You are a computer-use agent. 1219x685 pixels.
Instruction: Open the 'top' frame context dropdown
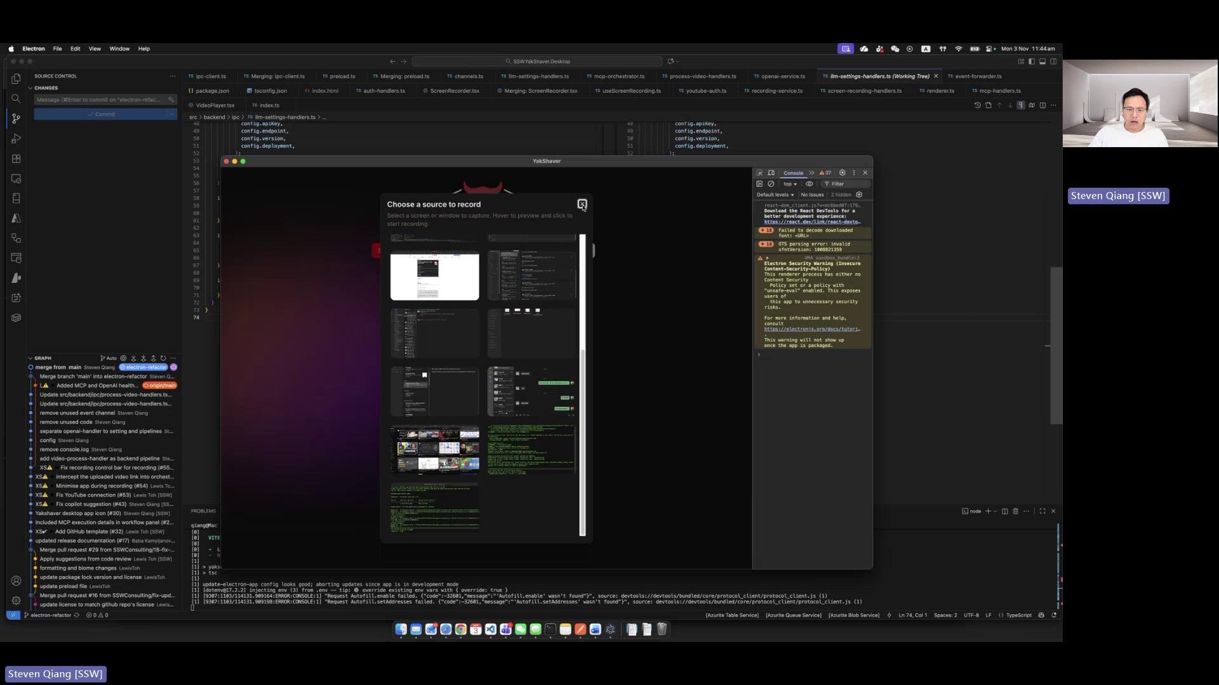point(788,183)
